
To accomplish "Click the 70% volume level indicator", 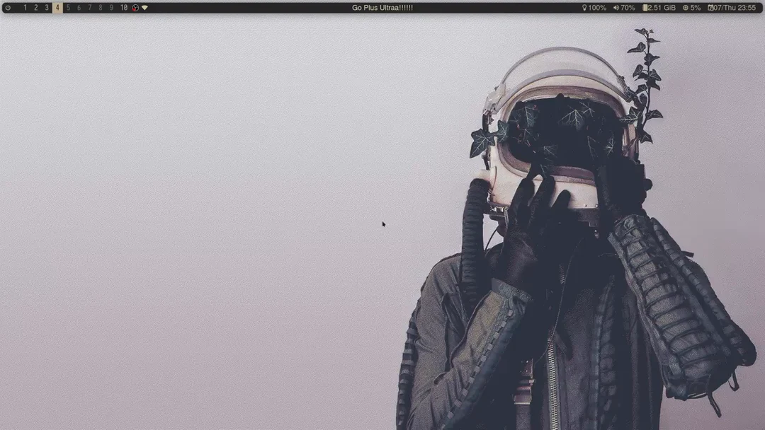I will point(628,7).
